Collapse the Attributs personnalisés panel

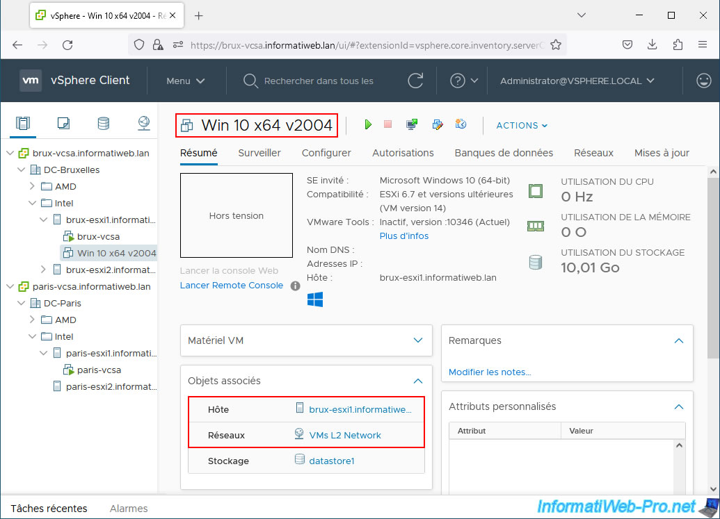coord(679,406)
